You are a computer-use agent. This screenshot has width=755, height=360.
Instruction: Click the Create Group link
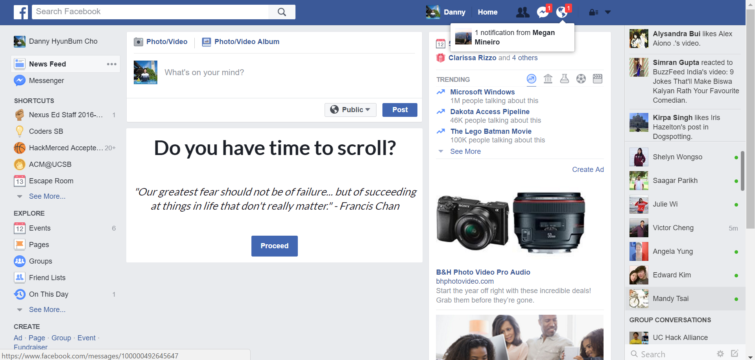(x=61, y=338)
